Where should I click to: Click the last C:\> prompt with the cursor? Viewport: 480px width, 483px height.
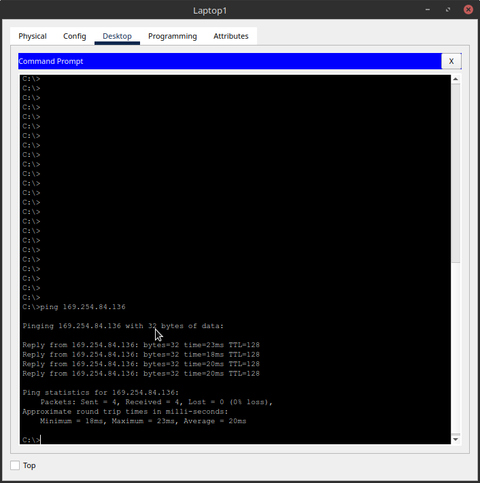point(31,440)
